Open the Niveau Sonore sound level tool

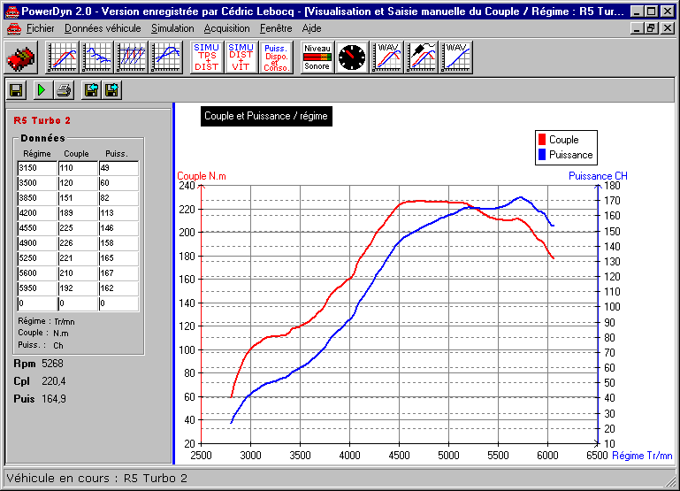click(x=317, y=58)
